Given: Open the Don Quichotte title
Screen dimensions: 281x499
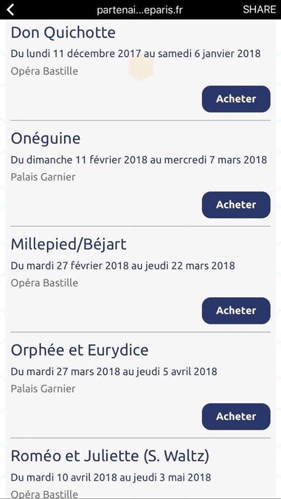Looking at the screenshot, I should [63, 33].
